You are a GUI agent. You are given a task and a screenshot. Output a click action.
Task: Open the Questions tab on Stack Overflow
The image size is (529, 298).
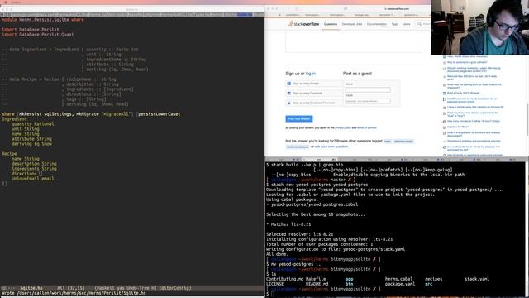pyautogui.click(x=331, y=24)
